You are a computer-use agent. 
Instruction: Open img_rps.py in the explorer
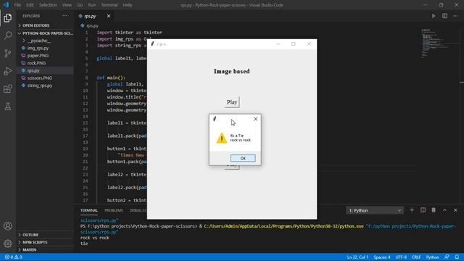tap(38, 48)
